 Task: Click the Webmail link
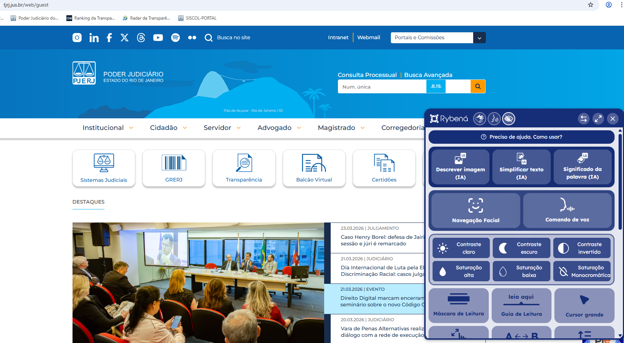pyautogui.click(x=368, y=37)
